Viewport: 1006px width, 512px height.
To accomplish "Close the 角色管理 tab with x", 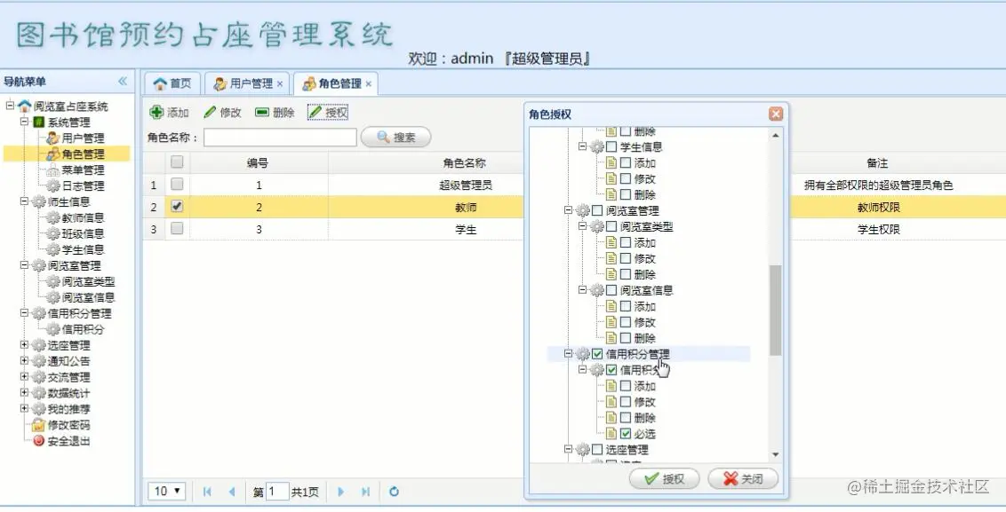I will click(368, 84).
